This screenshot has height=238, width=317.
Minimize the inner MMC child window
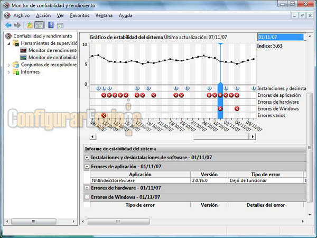pos(294,15)
